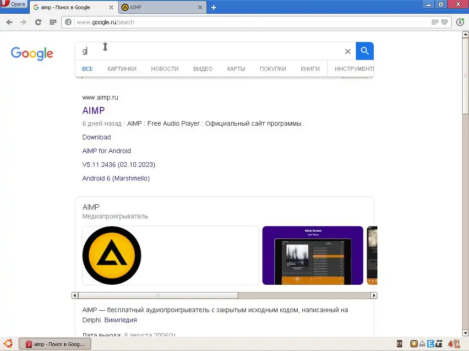Open the AIMP for Android sitelink
Image resolution: width=469 pixels, height=351 pixels.
pyautogui.click(x=106, y=151)
